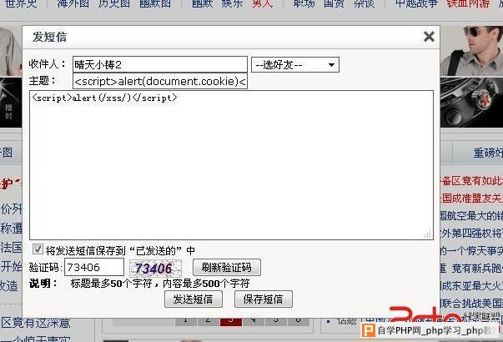Open the 男人 nav link
Image resolution: width=503 pixels, height=342 pixels.
262,3
